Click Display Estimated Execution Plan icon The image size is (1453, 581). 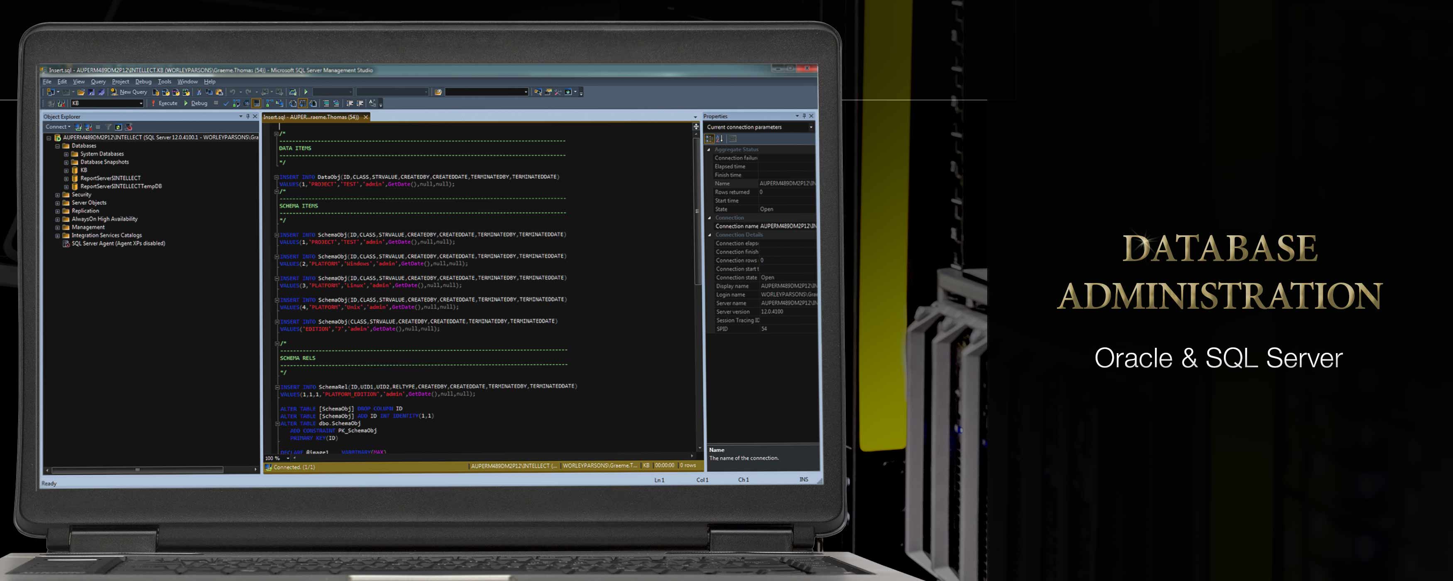pyautogui.click(x=236, y=103)
